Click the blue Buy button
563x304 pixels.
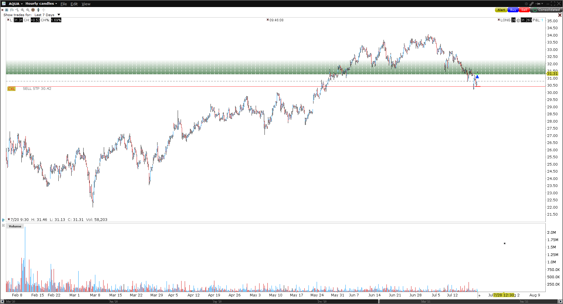(x=513, y=10)
